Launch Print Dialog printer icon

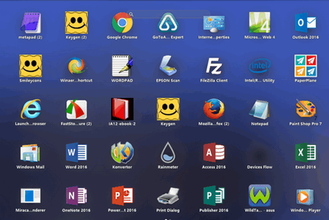click(x=168, y=196)
